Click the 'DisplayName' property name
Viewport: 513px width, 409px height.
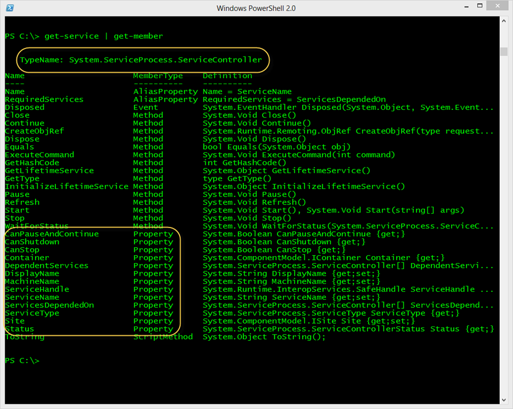tap(32, 274)
